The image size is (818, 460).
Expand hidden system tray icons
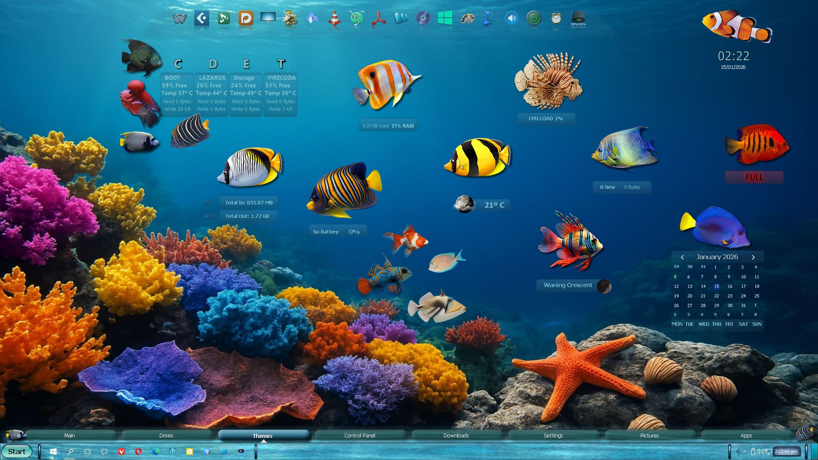click(744, 451)
